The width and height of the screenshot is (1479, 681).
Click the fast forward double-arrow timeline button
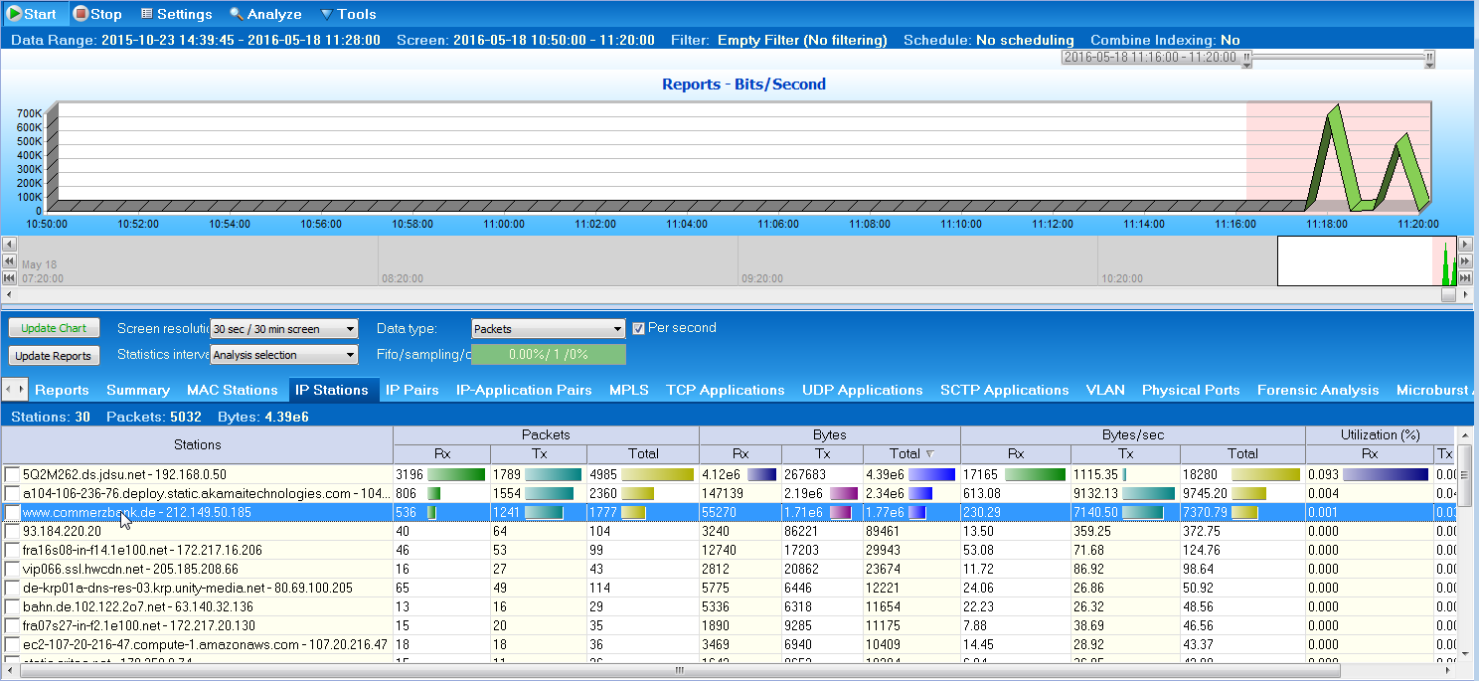1465,260
